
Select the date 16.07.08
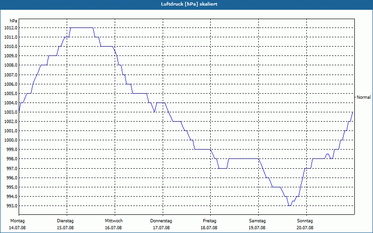coord(113,228)
